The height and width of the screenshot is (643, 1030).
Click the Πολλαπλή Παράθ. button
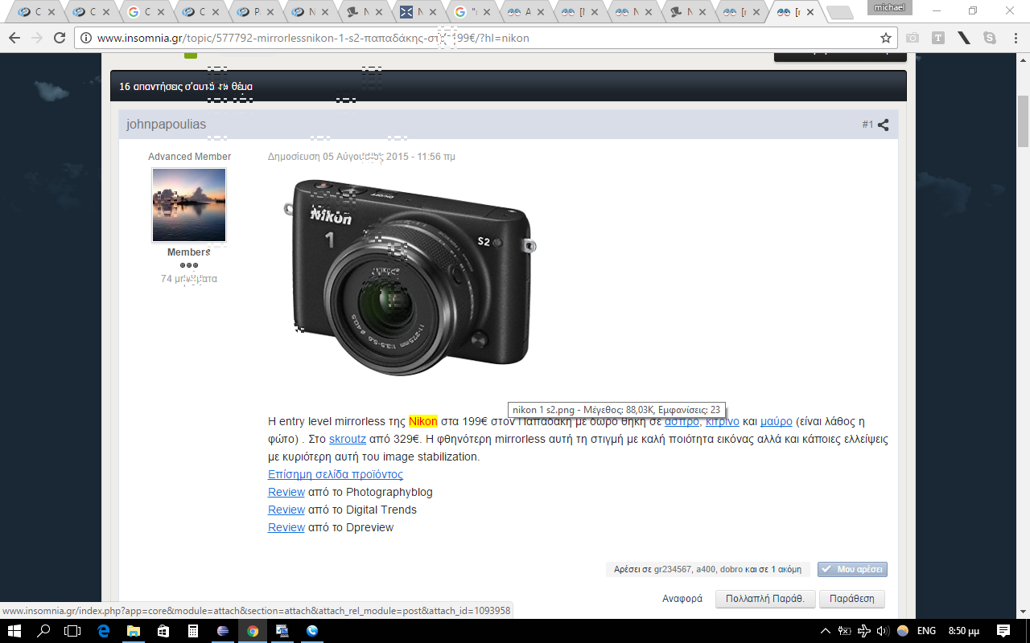point(765,599)
